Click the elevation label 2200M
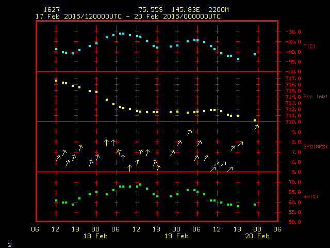 [219, 10]
